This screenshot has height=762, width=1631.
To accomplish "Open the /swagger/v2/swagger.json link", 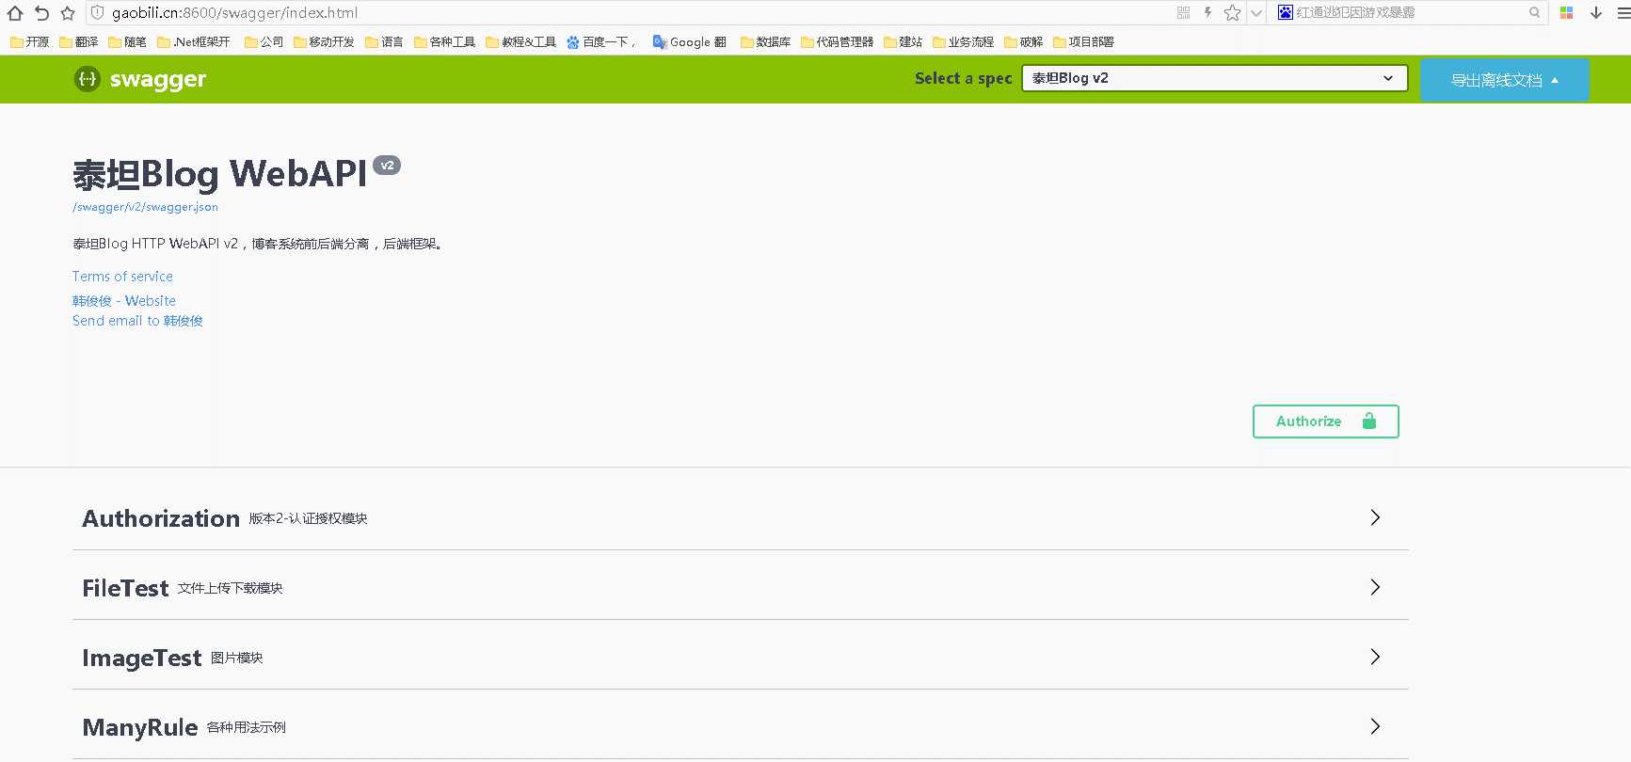I will (x=145, y=207).
